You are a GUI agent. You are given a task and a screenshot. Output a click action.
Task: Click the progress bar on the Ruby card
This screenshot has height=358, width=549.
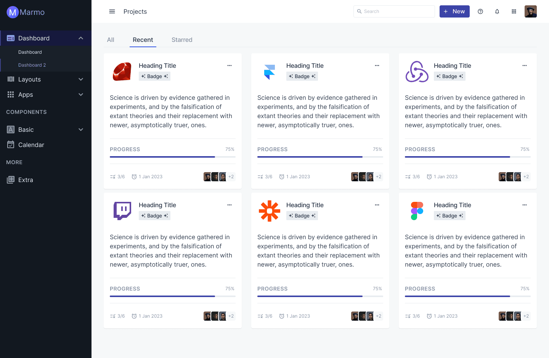pos(173,157)
